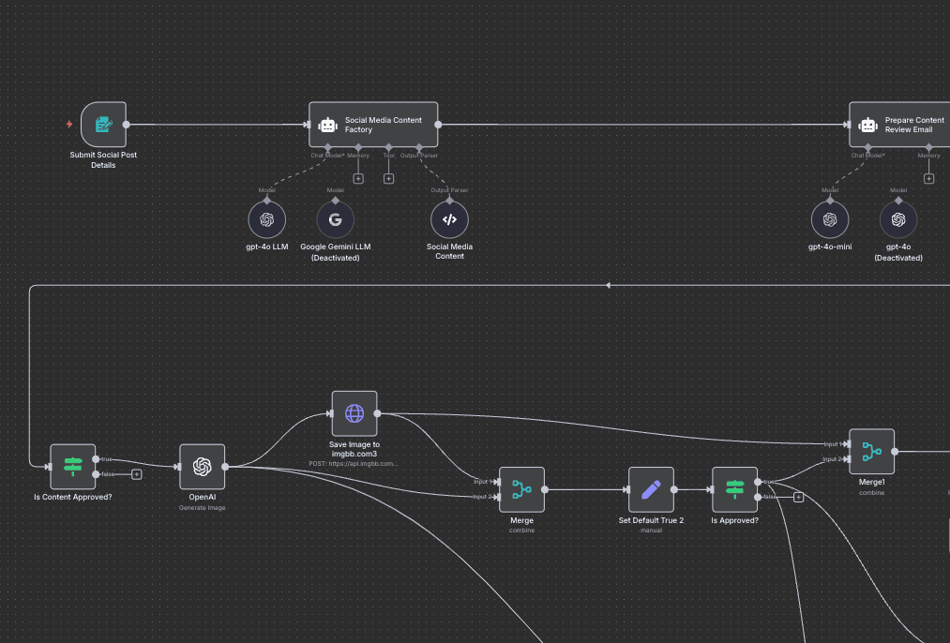950x643 pixels.
Task: Open the Google Gemini LLM (Deactivated) node
Action: click(335, 218)
